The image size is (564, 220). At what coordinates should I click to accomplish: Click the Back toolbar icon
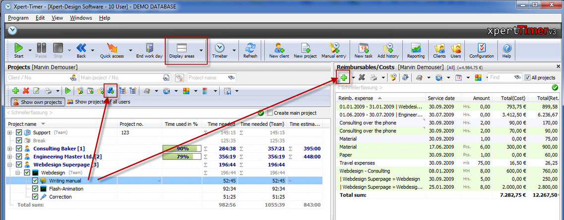81,51
